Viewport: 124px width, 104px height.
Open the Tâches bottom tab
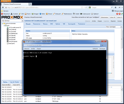(5, 82)
